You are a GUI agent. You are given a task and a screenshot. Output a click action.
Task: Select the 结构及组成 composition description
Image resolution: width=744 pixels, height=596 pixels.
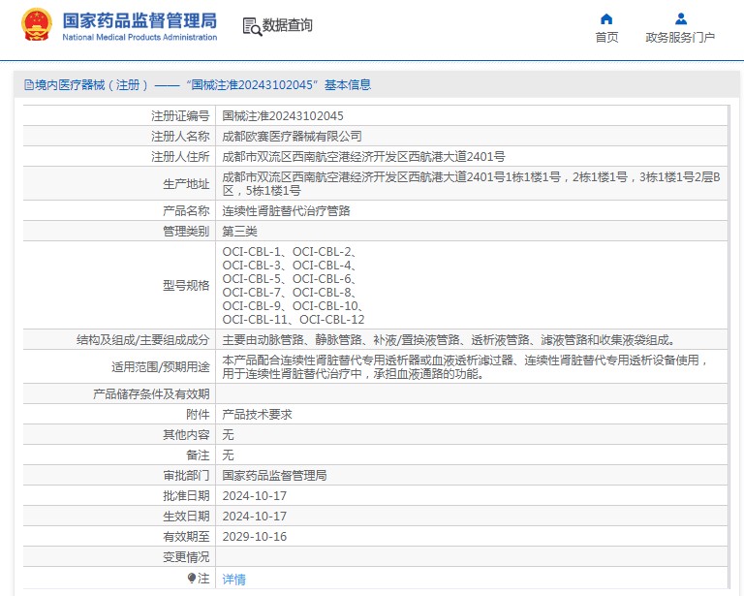449,340
